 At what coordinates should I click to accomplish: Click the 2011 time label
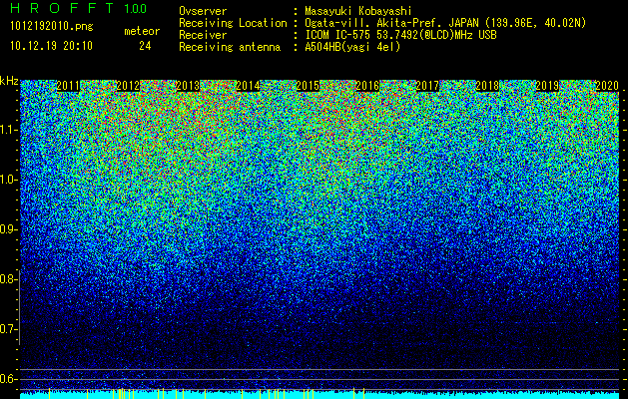[x=68, y=86]
